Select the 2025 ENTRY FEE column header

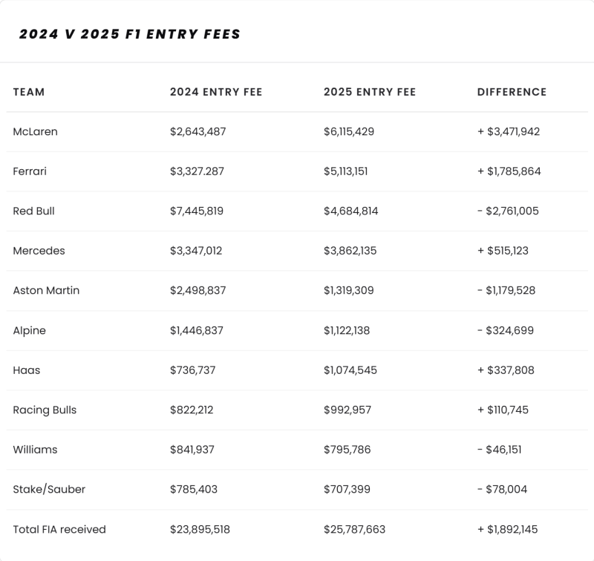click(370, 92)
